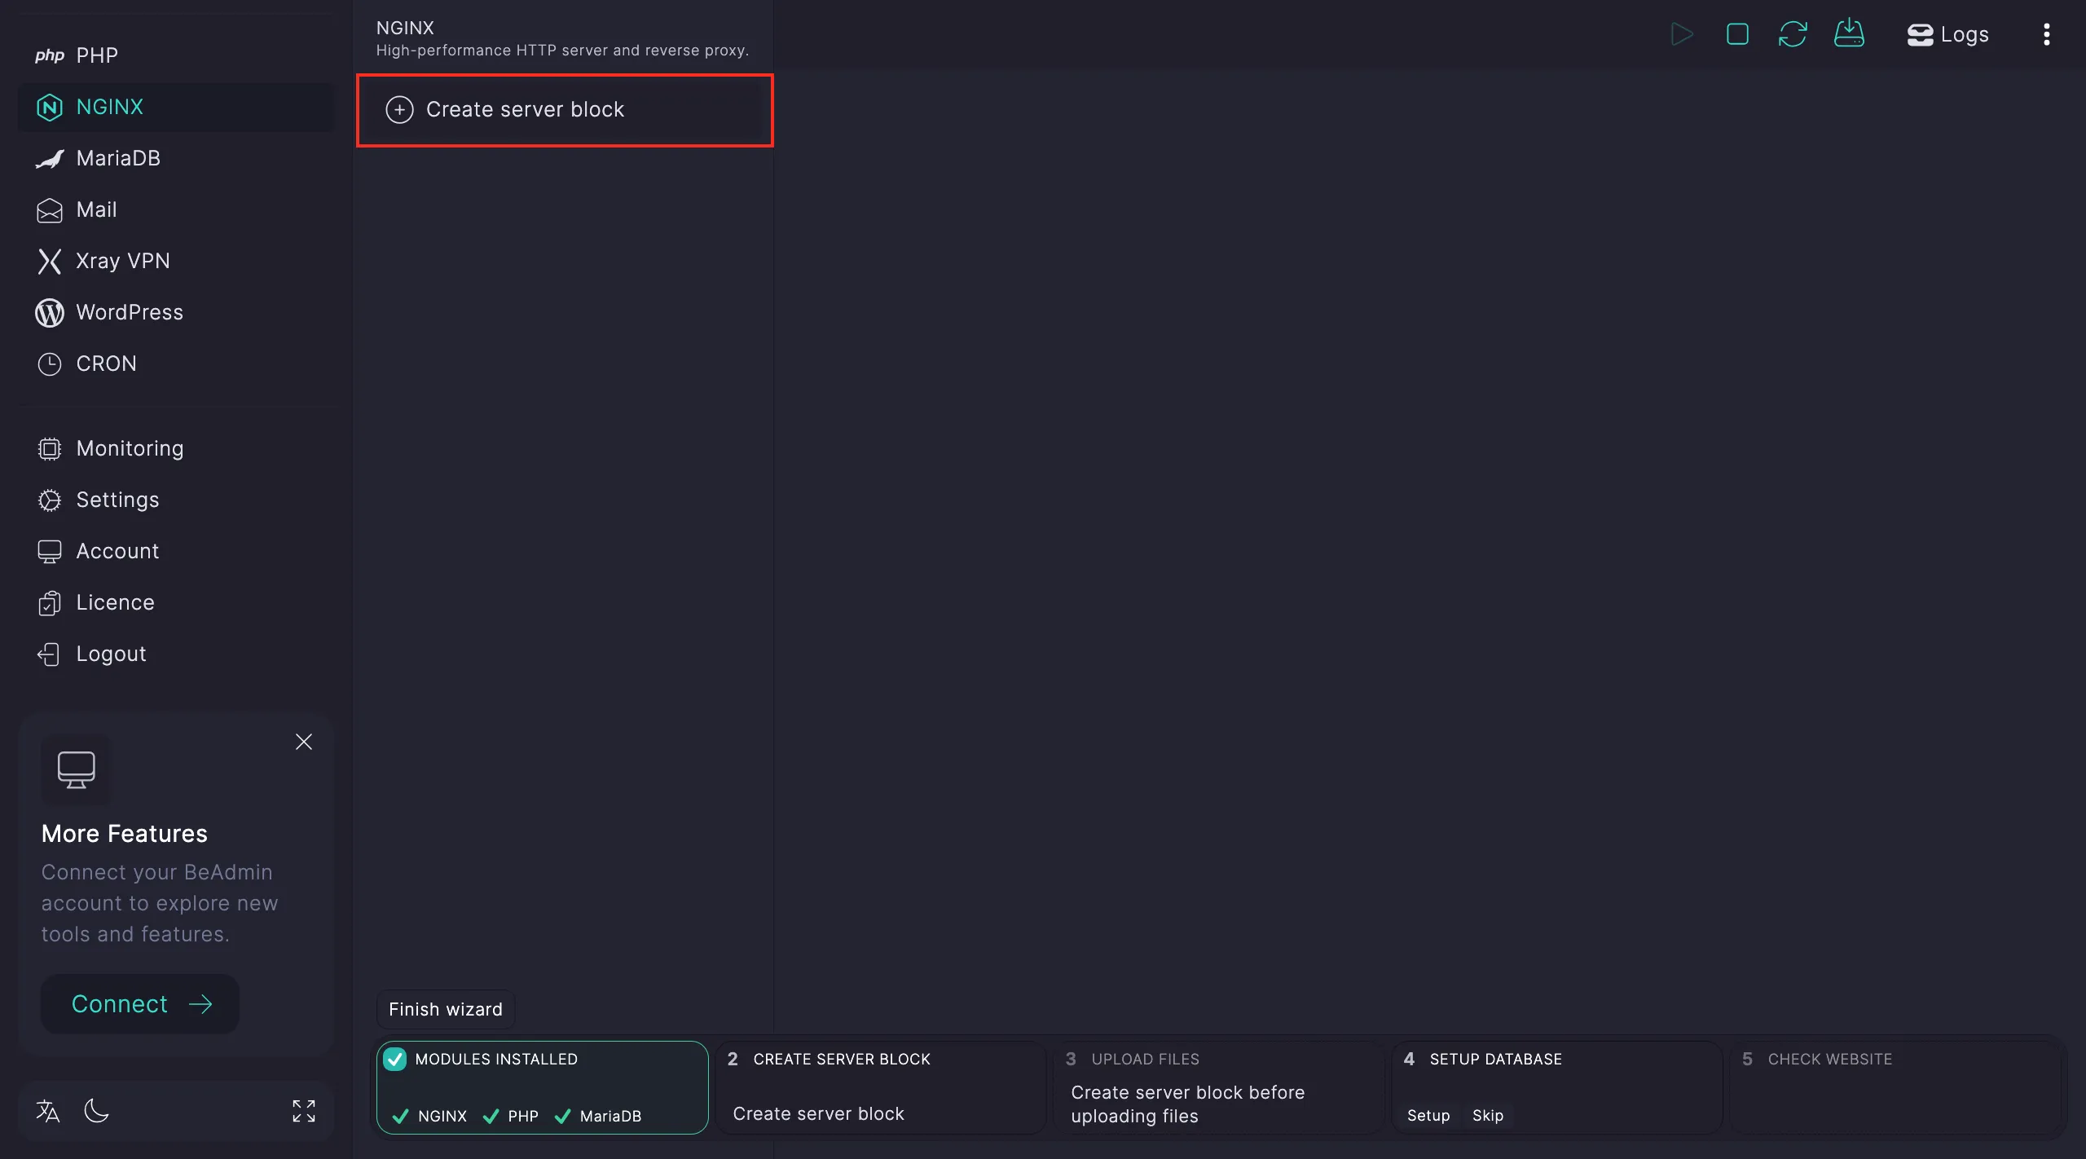Close the More Features card
2086x1159 pixels.
pos(304,742)
